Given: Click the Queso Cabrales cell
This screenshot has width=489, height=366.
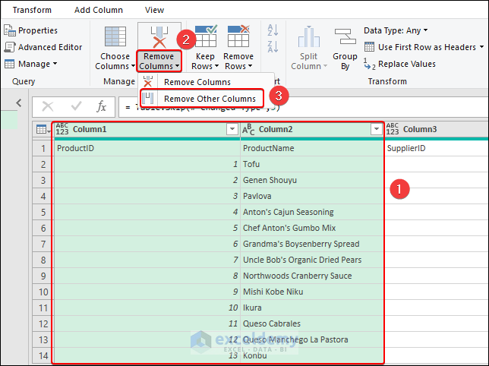Looking at the screenshot, I should (x=313, y=323).
